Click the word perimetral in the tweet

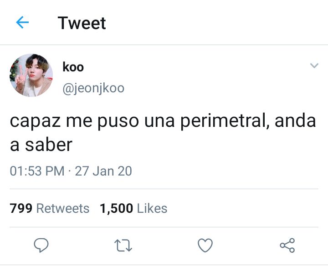tap(225, 121)
